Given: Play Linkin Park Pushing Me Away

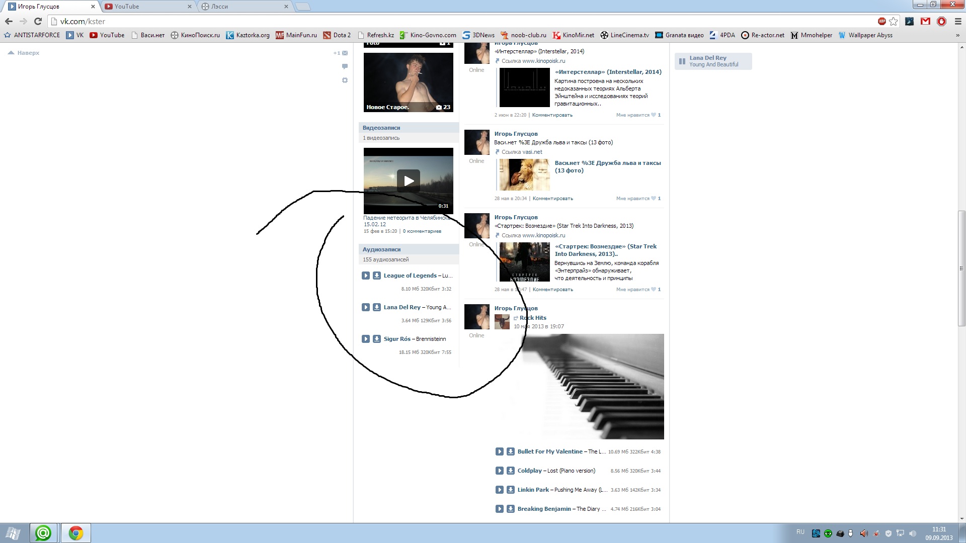Looking at the screenshot, I should [x=500, y=490].
